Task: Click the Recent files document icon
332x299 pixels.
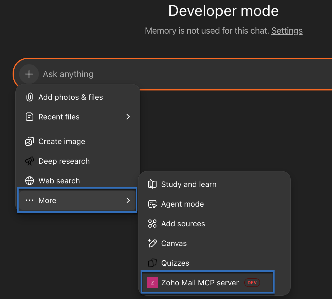Action: pyautogui.click(x=30, y=117)
